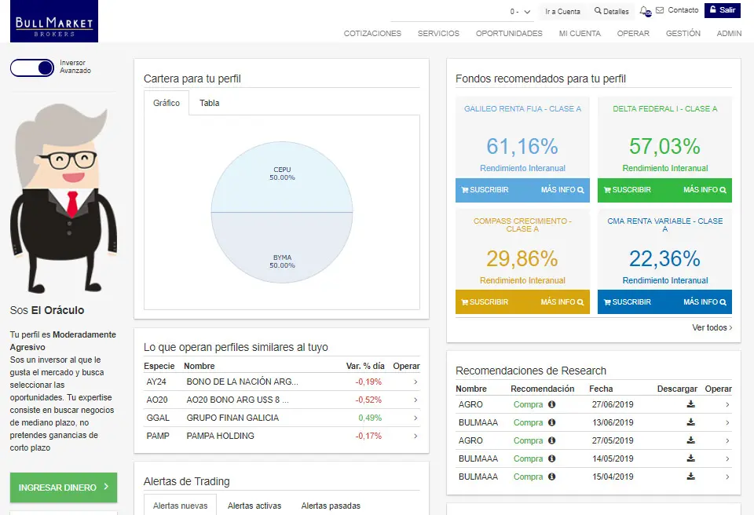
Task: Click the El Oráculo avatar character
Action: (64, 199)
